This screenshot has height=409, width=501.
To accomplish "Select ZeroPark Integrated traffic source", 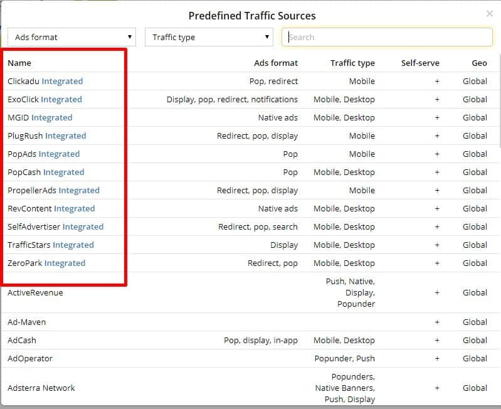I will (46, 263).
